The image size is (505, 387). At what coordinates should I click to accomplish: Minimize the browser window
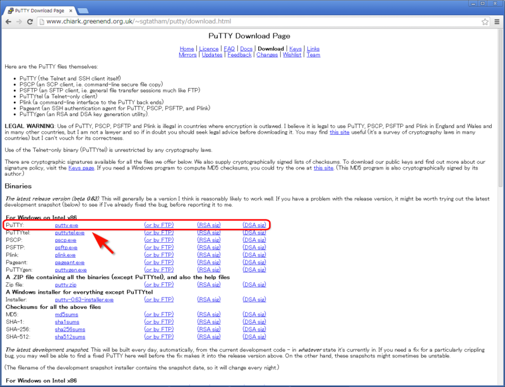click(473, 4)
